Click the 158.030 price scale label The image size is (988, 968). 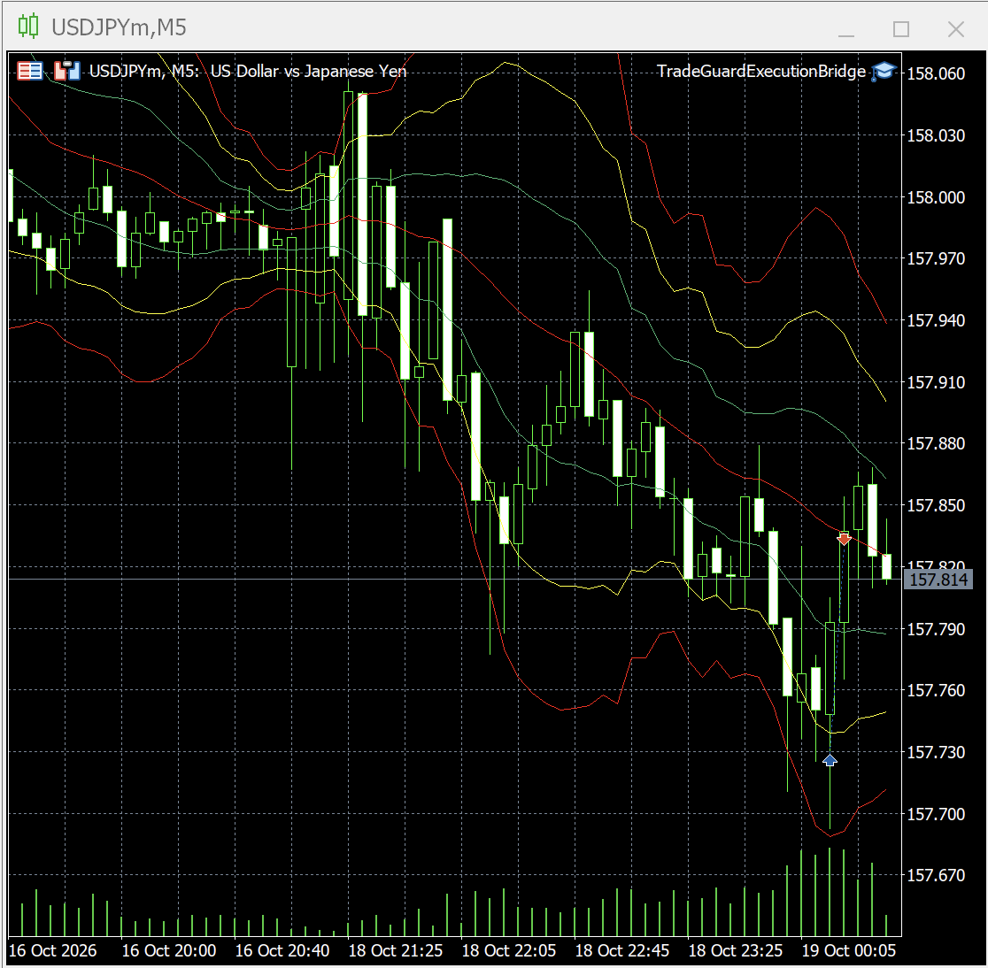pos(936,135)
